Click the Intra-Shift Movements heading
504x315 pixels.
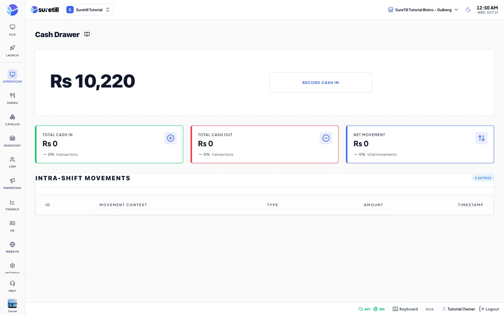tap(83, 178)
